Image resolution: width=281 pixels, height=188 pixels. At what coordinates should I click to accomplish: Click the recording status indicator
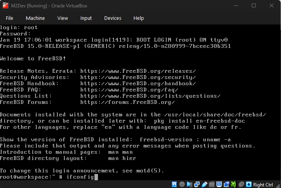coord(226,184)
